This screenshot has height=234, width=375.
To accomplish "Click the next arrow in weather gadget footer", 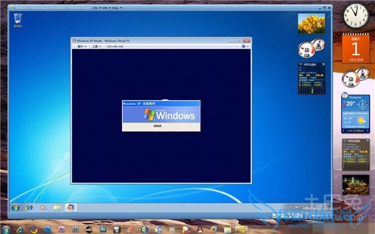I will [x=367, y=131].
